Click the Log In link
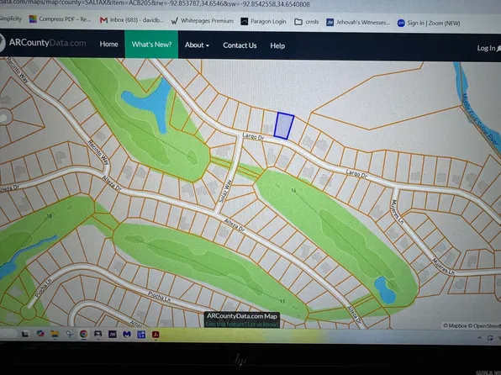Image resolution: width=501 pixels, height=375 pixels. (488, 48)
